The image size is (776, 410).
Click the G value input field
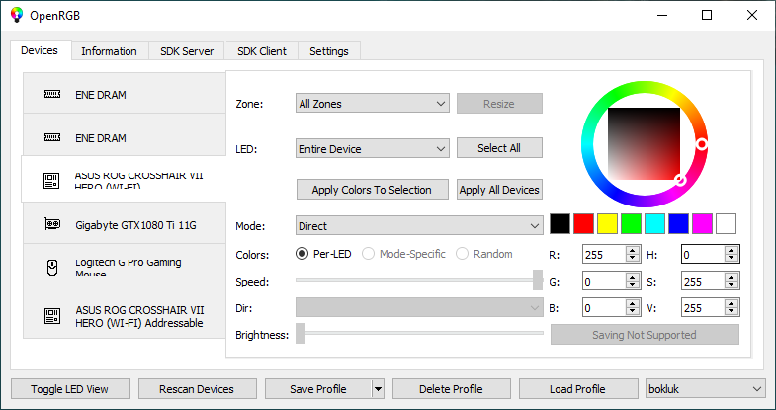pos(604,282)
